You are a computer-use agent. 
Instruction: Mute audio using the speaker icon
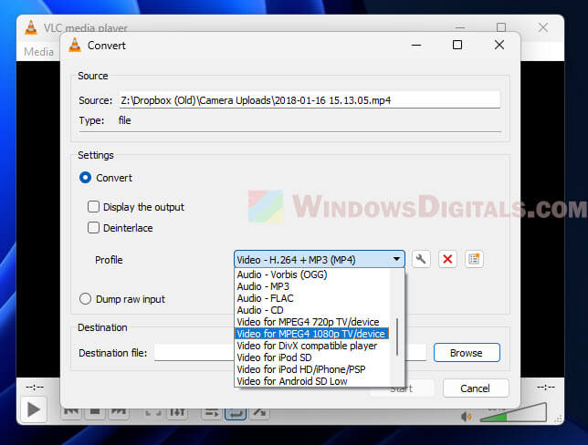click(467, 417)
